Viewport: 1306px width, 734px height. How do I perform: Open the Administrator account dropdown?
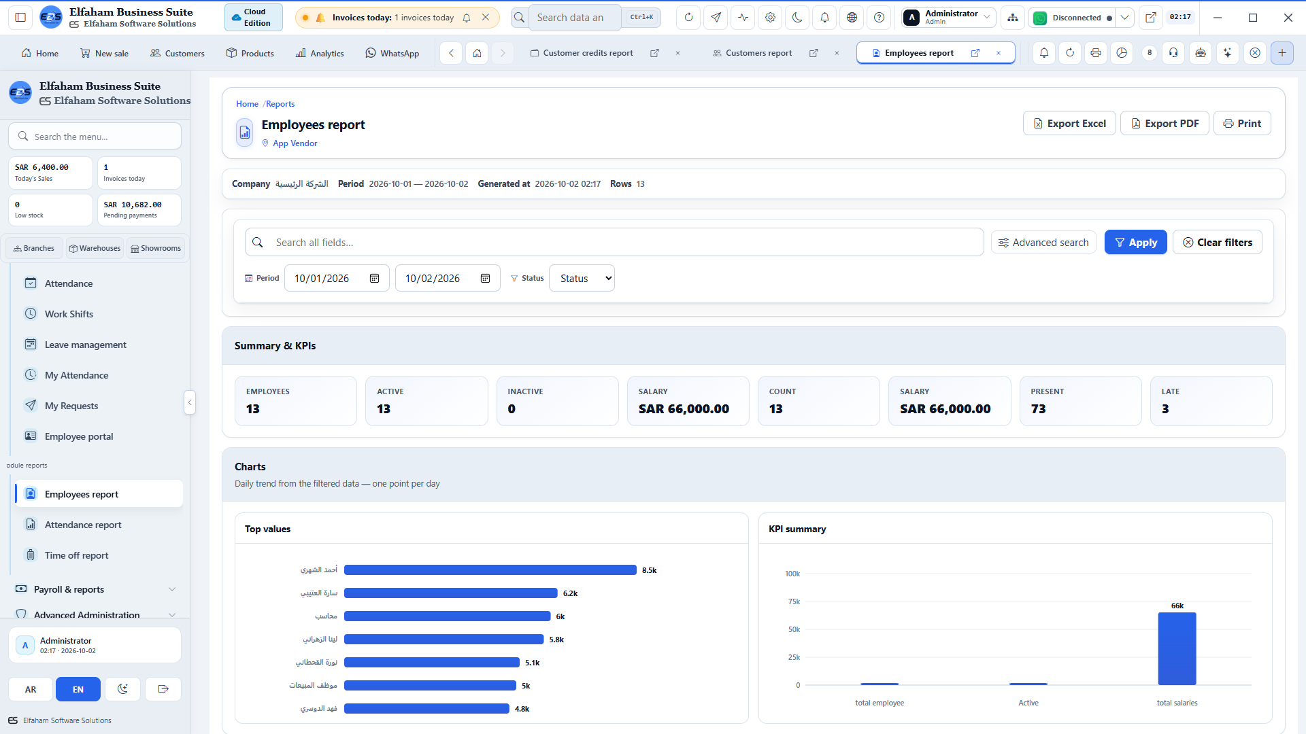(x=949, y=18)
